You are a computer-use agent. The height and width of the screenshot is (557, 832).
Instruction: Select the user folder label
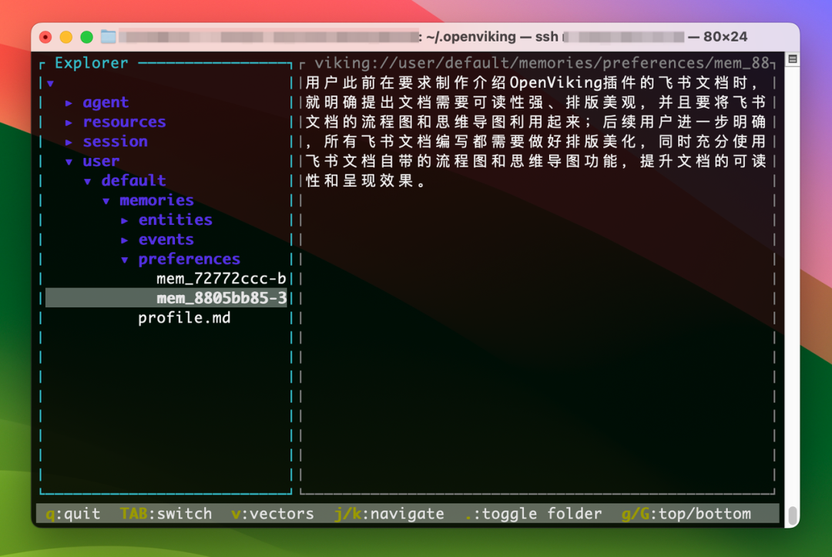point(101,161)
